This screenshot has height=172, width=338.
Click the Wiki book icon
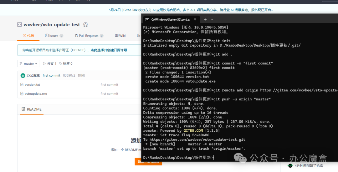click(x=116, y=36)
